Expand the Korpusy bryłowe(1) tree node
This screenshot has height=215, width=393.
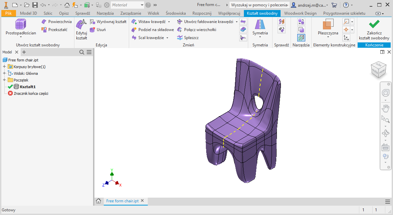coord(4,67)
